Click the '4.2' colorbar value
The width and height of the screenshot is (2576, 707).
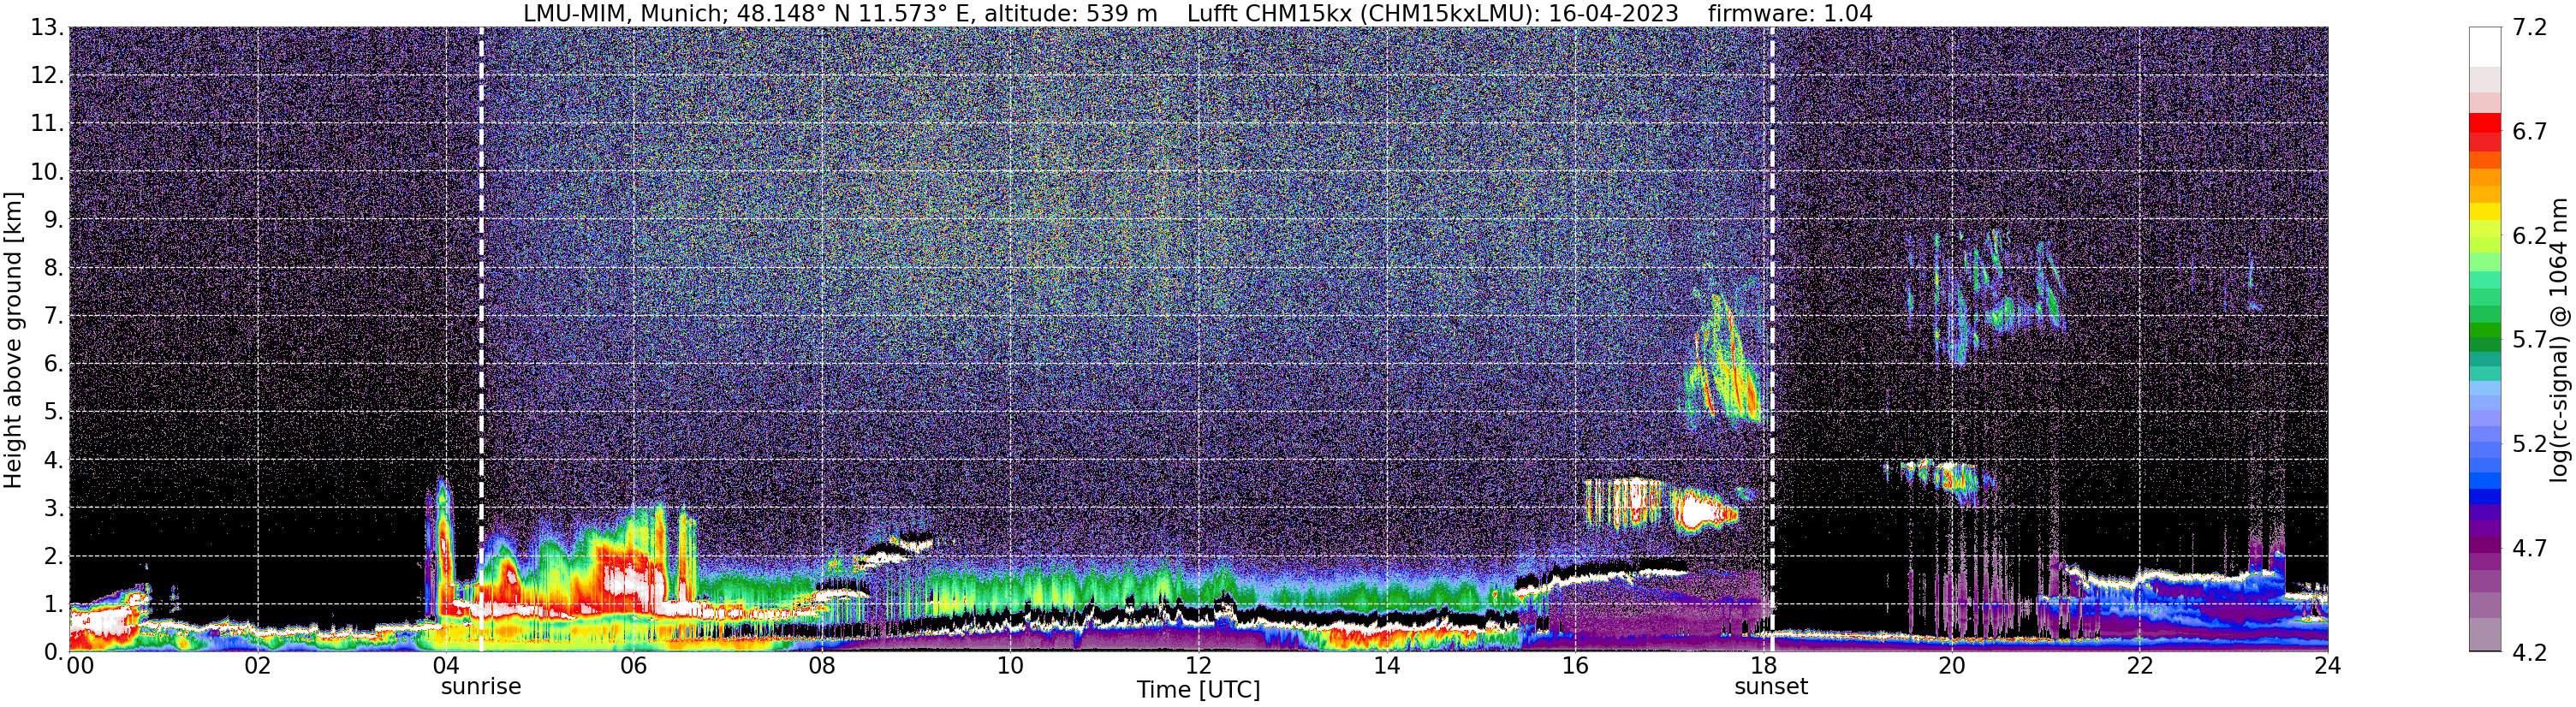point(2530,652)
